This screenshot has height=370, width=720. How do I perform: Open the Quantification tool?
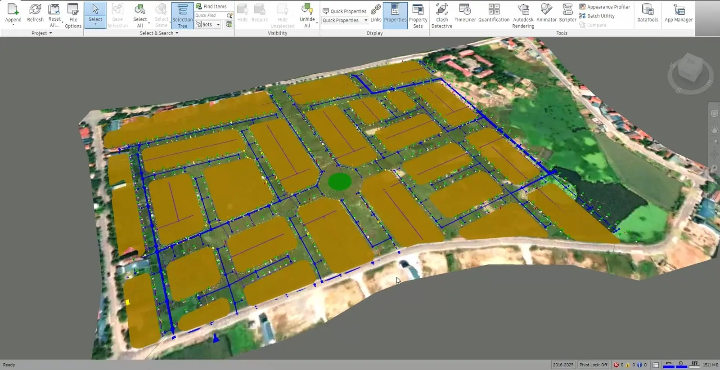tap(494, 13)
